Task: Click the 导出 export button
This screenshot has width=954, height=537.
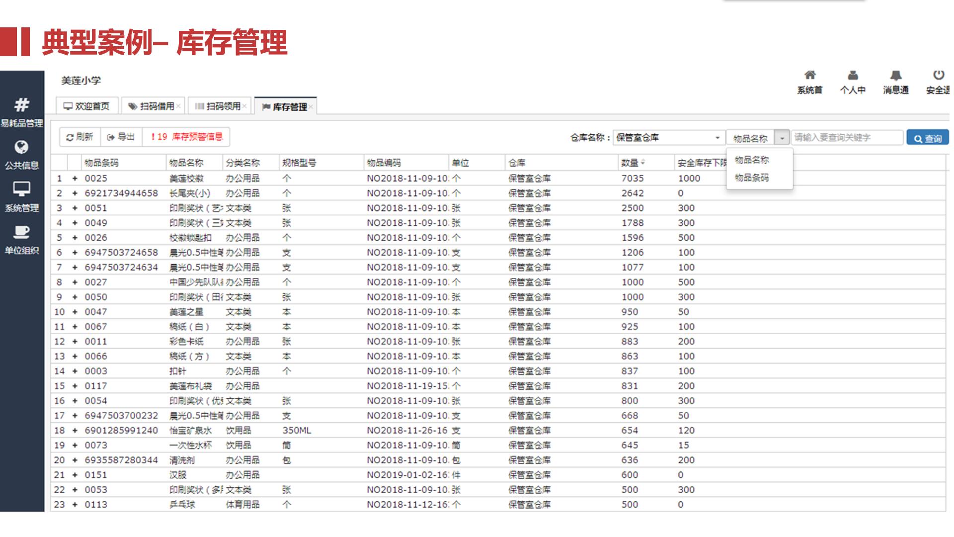Action: coord(121,137)
